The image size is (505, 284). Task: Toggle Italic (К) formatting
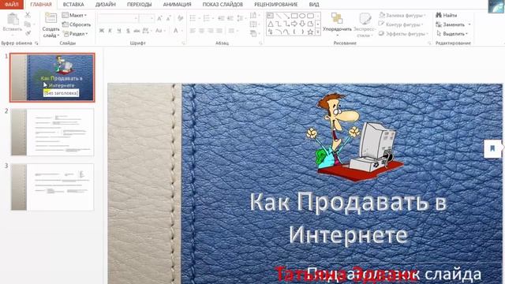pos(110,31)
